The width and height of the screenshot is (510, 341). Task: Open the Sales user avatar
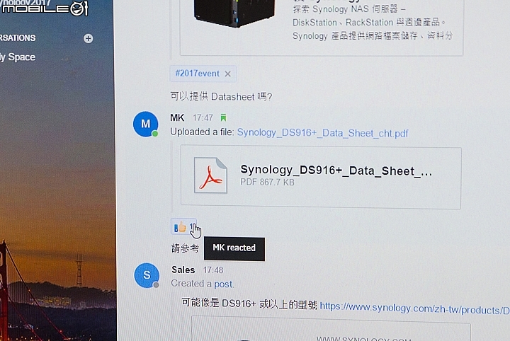click(x=147, y=275)
